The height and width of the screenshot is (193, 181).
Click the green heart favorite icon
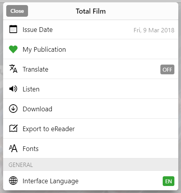point(13,49)
